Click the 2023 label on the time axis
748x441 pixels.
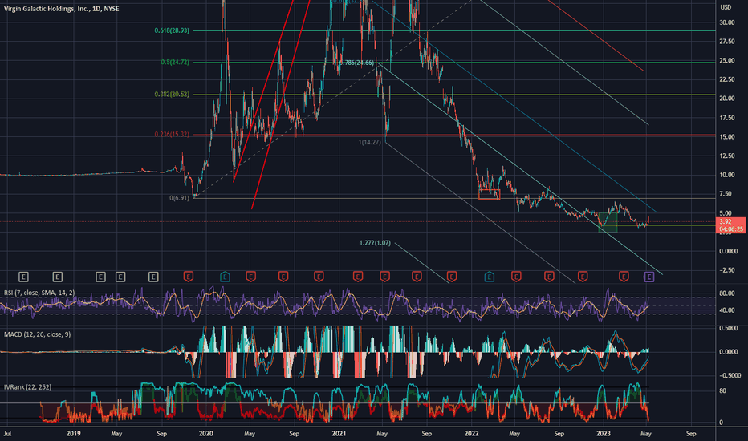coord(604,434)
